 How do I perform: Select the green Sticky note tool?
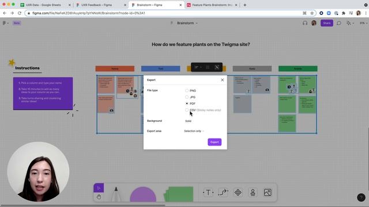(x=179, y=194)
